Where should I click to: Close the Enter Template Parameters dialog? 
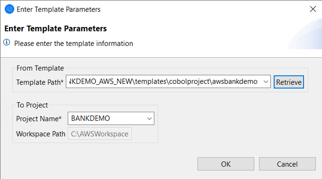coord(313,9)
